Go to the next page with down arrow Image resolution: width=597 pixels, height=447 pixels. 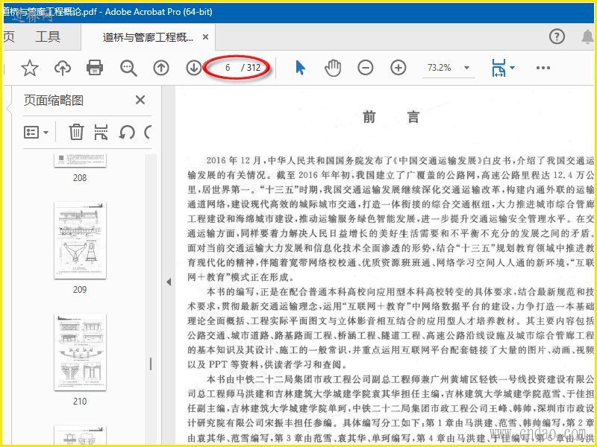(x=194, y=68)
